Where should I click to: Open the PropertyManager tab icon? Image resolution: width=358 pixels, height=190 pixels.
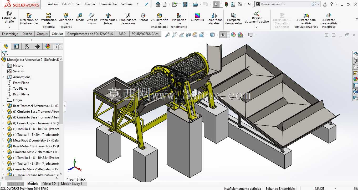pyautogui.click(x=16, y=46)
